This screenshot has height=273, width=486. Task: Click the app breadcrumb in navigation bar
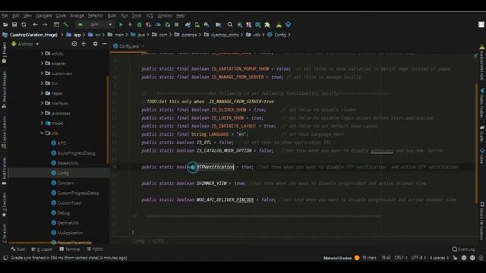pyautogui.click(x=74, y=35)
